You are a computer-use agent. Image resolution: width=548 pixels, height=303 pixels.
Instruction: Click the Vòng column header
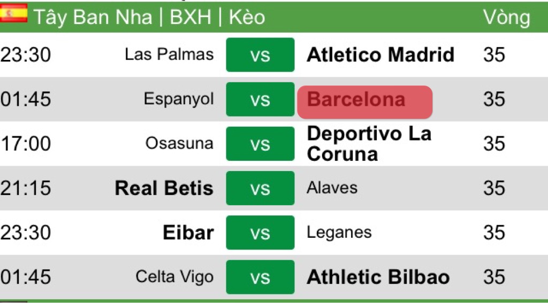tap(506, 18)
